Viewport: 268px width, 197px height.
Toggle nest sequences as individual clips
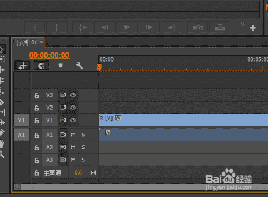[23, 66]
